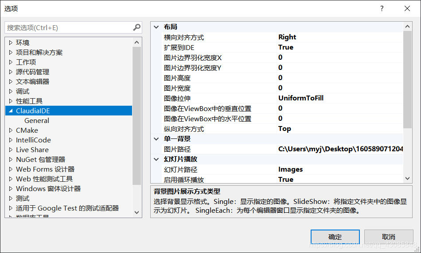Expand the 源代码管理 node arrow

[x=11, y=72]
